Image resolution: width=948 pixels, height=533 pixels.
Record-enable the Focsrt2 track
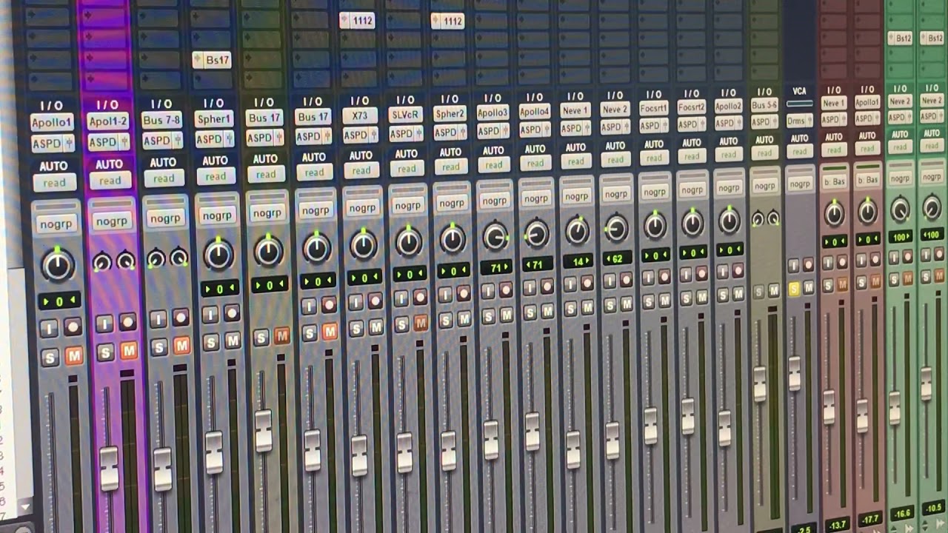[x=702, y=273]
